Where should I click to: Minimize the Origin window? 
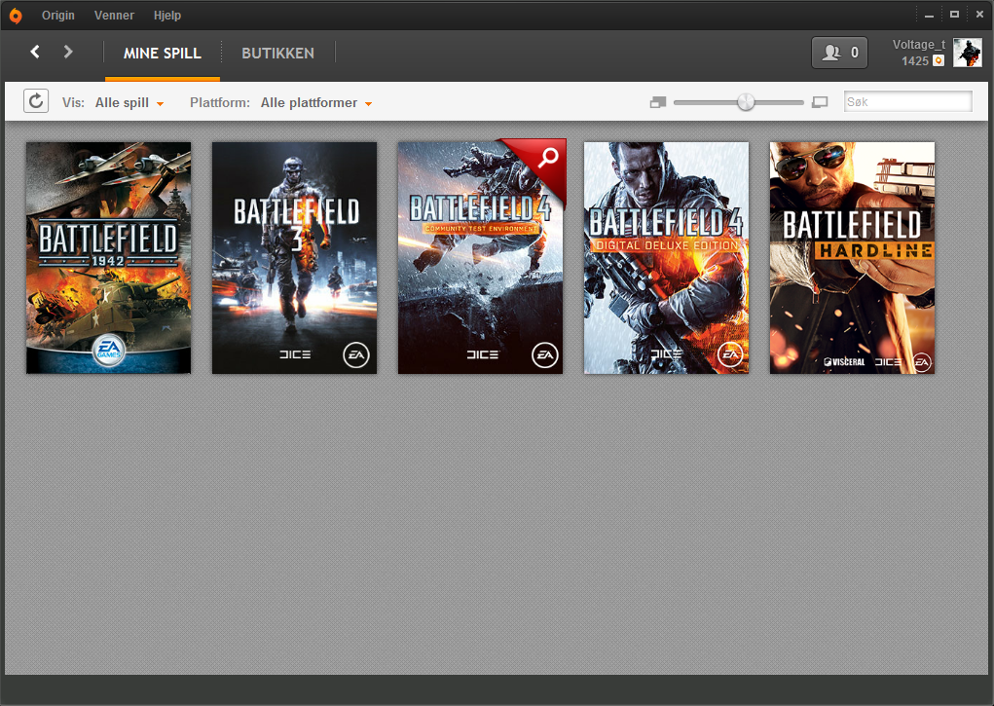(929, 15)
